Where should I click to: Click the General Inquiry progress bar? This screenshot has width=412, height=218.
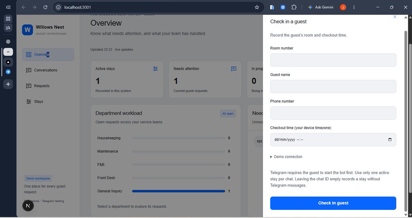[x=179, y=191]
